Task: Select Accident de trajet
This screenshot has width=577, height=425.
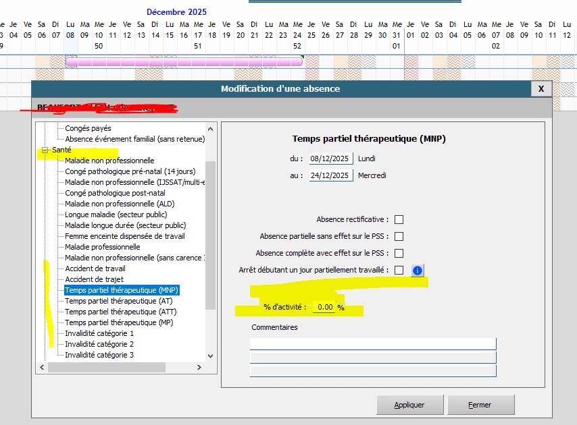Action: coord(94,279)
